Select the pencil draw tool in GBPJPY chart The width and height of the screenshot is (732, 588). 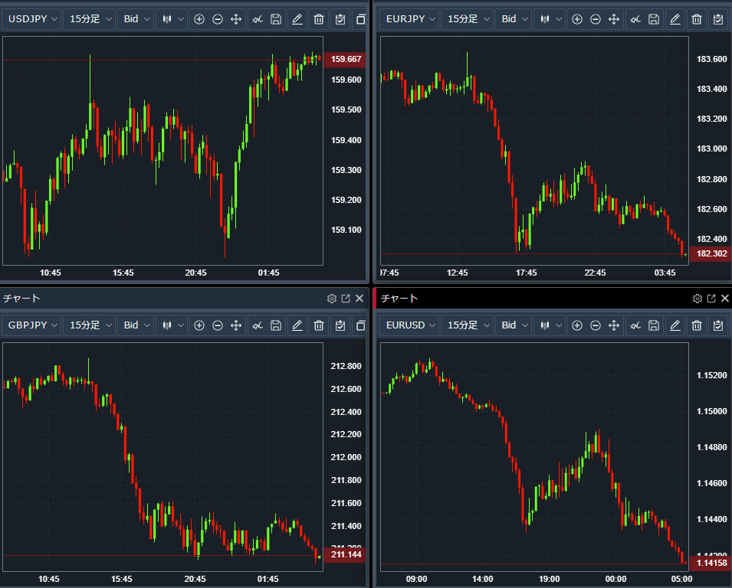click(297, 325)
